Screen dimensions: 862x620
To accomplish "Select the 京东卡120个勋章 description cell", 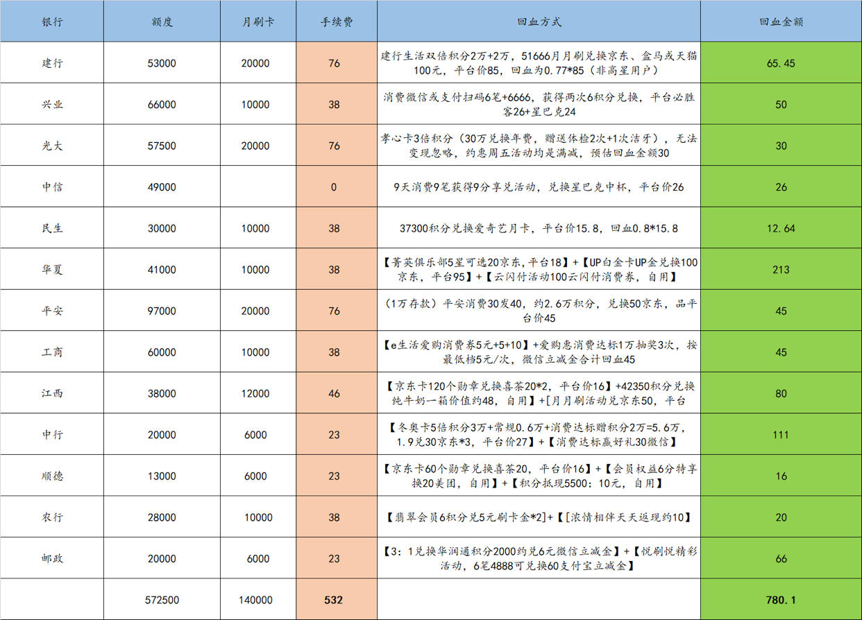I will 539,393.
